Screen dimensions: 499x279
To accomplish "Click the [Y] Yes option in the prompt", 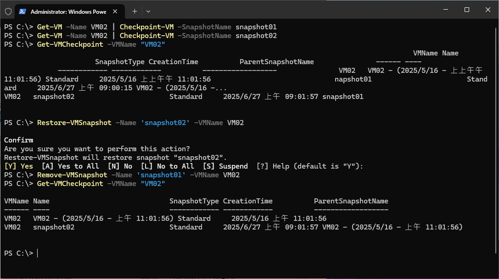I will (18, 166).
